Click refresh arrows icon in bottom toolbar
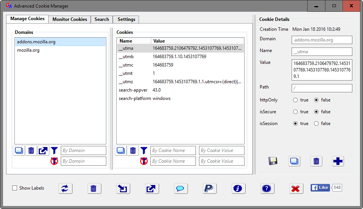The height and width of the screenshot is (209, 363). coord(66,188)
